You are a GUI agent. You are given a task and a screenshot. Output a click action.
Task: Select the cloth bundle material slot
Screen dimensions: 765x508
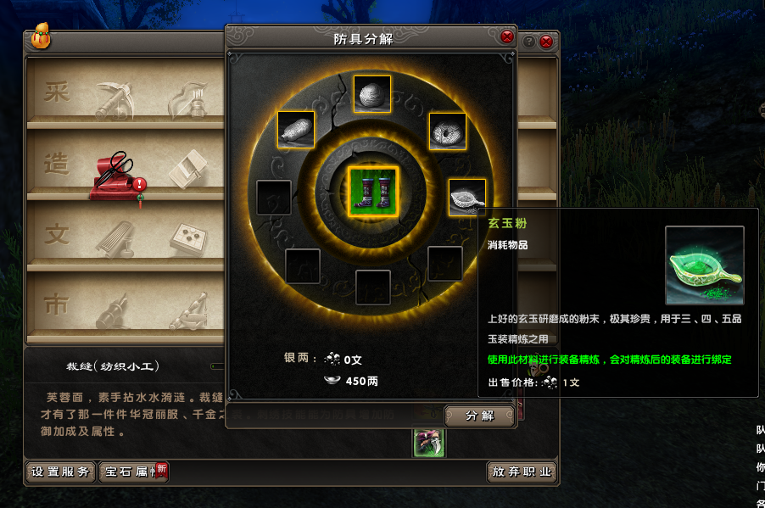[296, 129]
